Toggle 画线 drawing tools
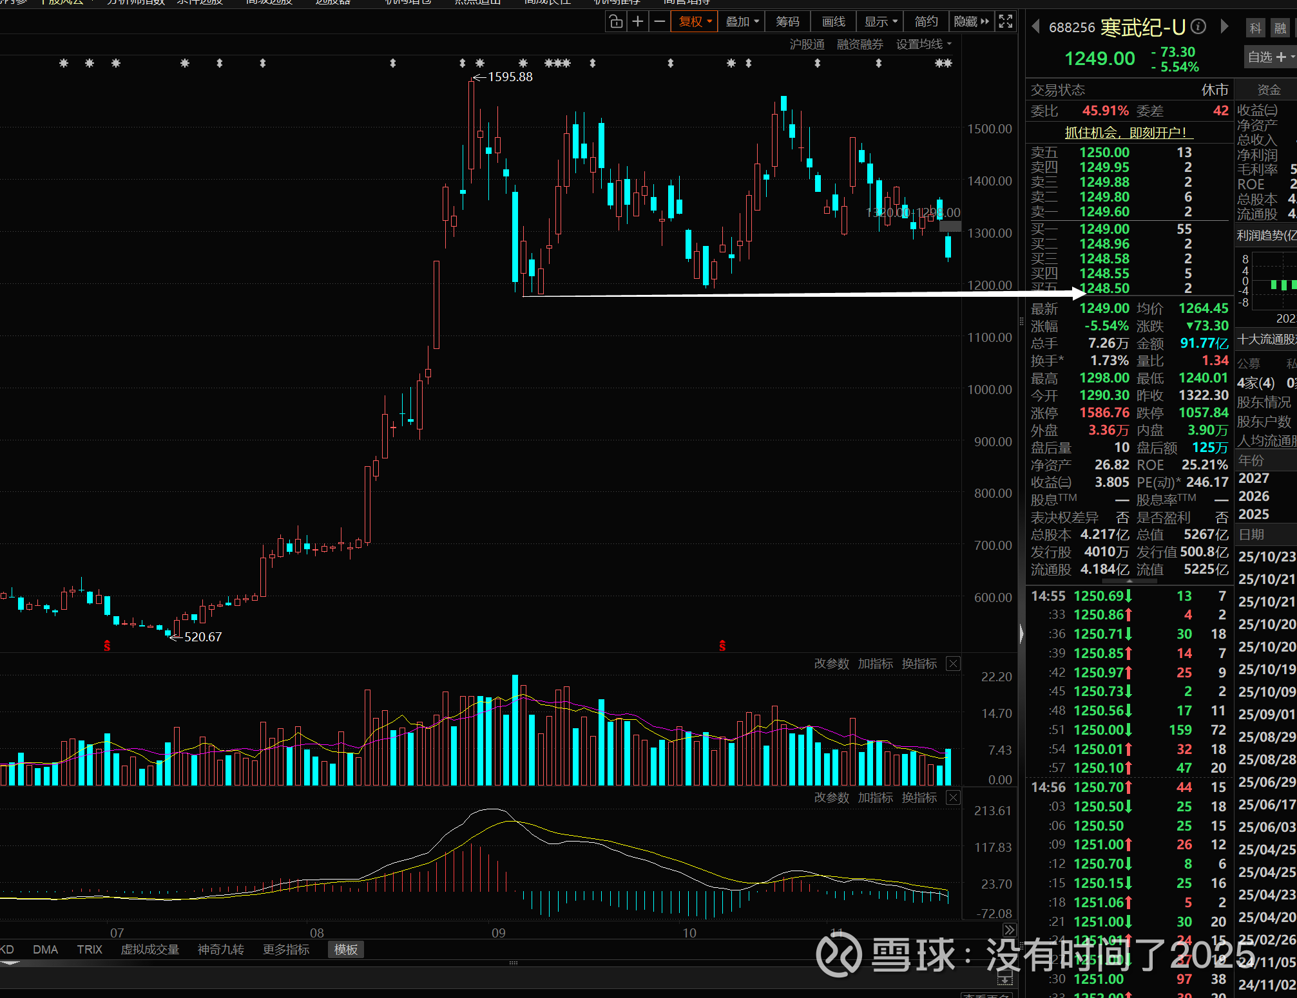Viewport: 1297px width, 998px height. [833, 22]
